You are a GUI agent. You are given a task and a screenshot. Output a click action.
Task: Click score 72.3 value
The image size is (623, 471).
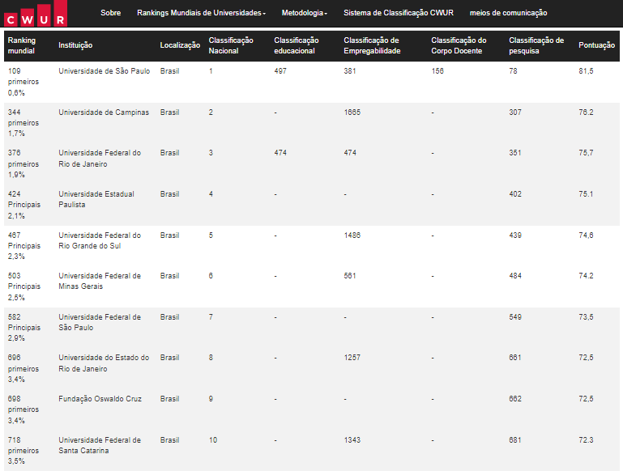click(586, 440)
